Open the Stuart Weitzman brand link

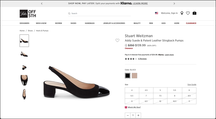pyautogui.click(x=139, y=36)
